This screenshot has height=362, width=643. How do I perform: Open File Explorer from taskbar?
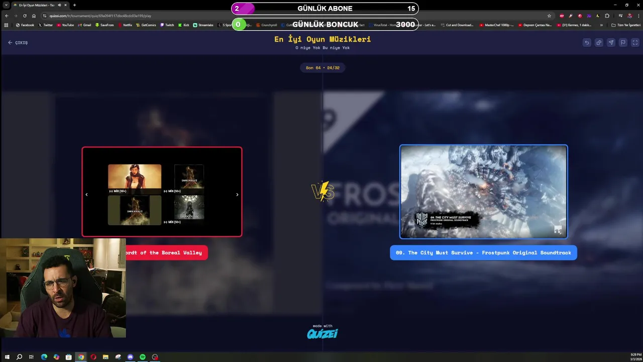(x=105, y=357)
